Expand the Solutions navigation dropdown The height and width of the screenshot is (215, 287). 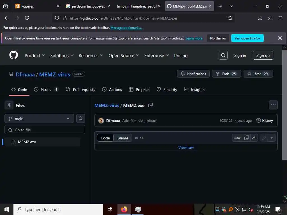pyautogui.click(x=62, y=56)
